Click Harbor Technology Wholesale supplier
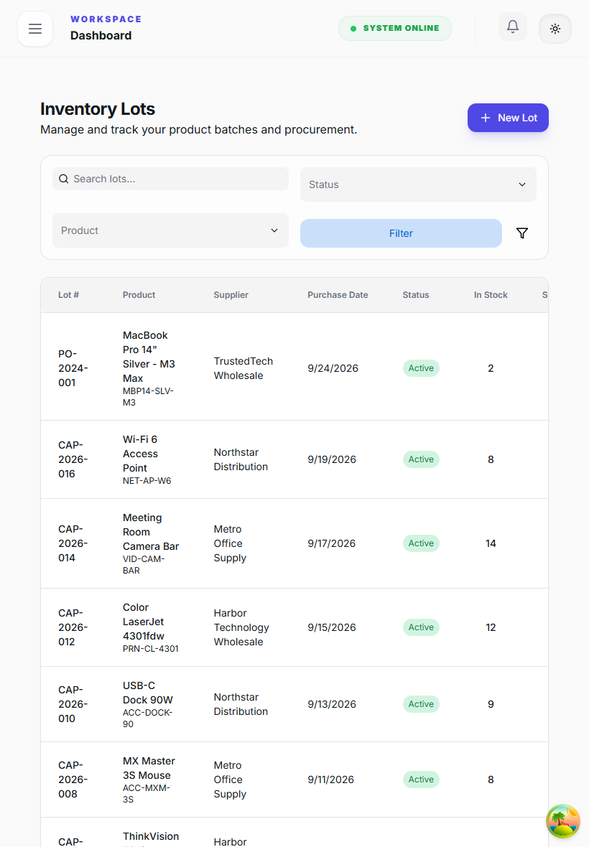The image size is (589, 847). [241, 627]
